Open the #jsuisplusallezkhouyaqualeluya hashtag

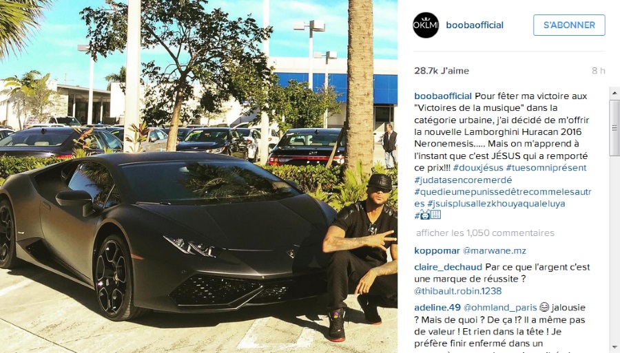[496, 204]
